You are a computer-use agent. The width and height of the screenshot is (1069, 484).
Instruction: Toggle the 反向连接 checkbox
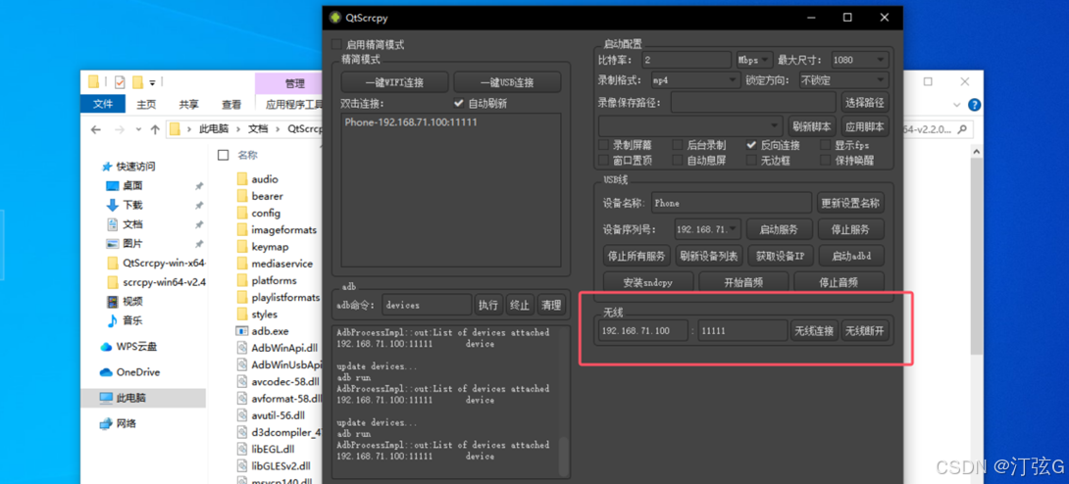pos(751,145)
